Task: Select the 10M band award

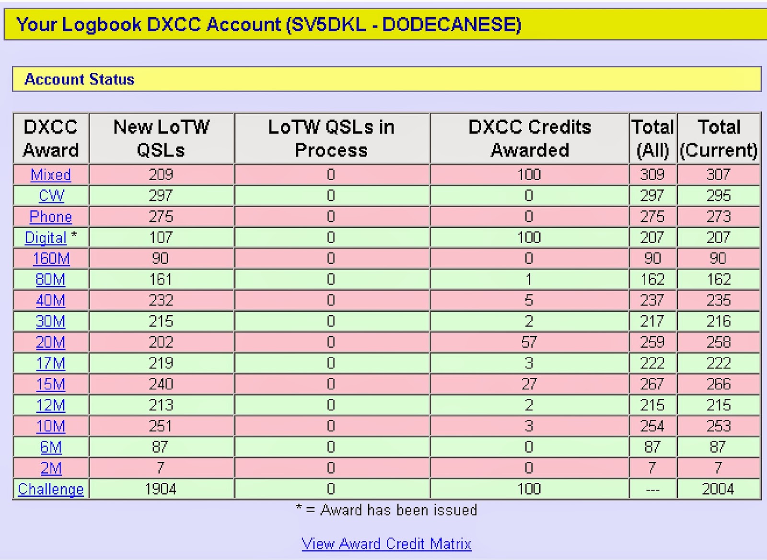Action: (x=50, y=426)
